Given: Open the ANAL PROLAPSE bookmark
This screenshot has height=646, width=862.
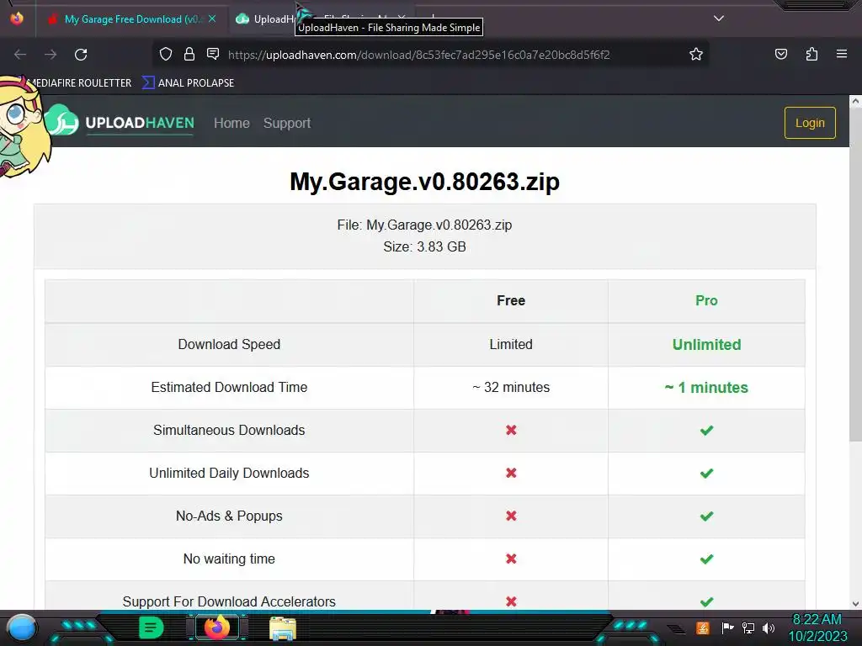Looking at the screenshot, I should coord(188,83).
